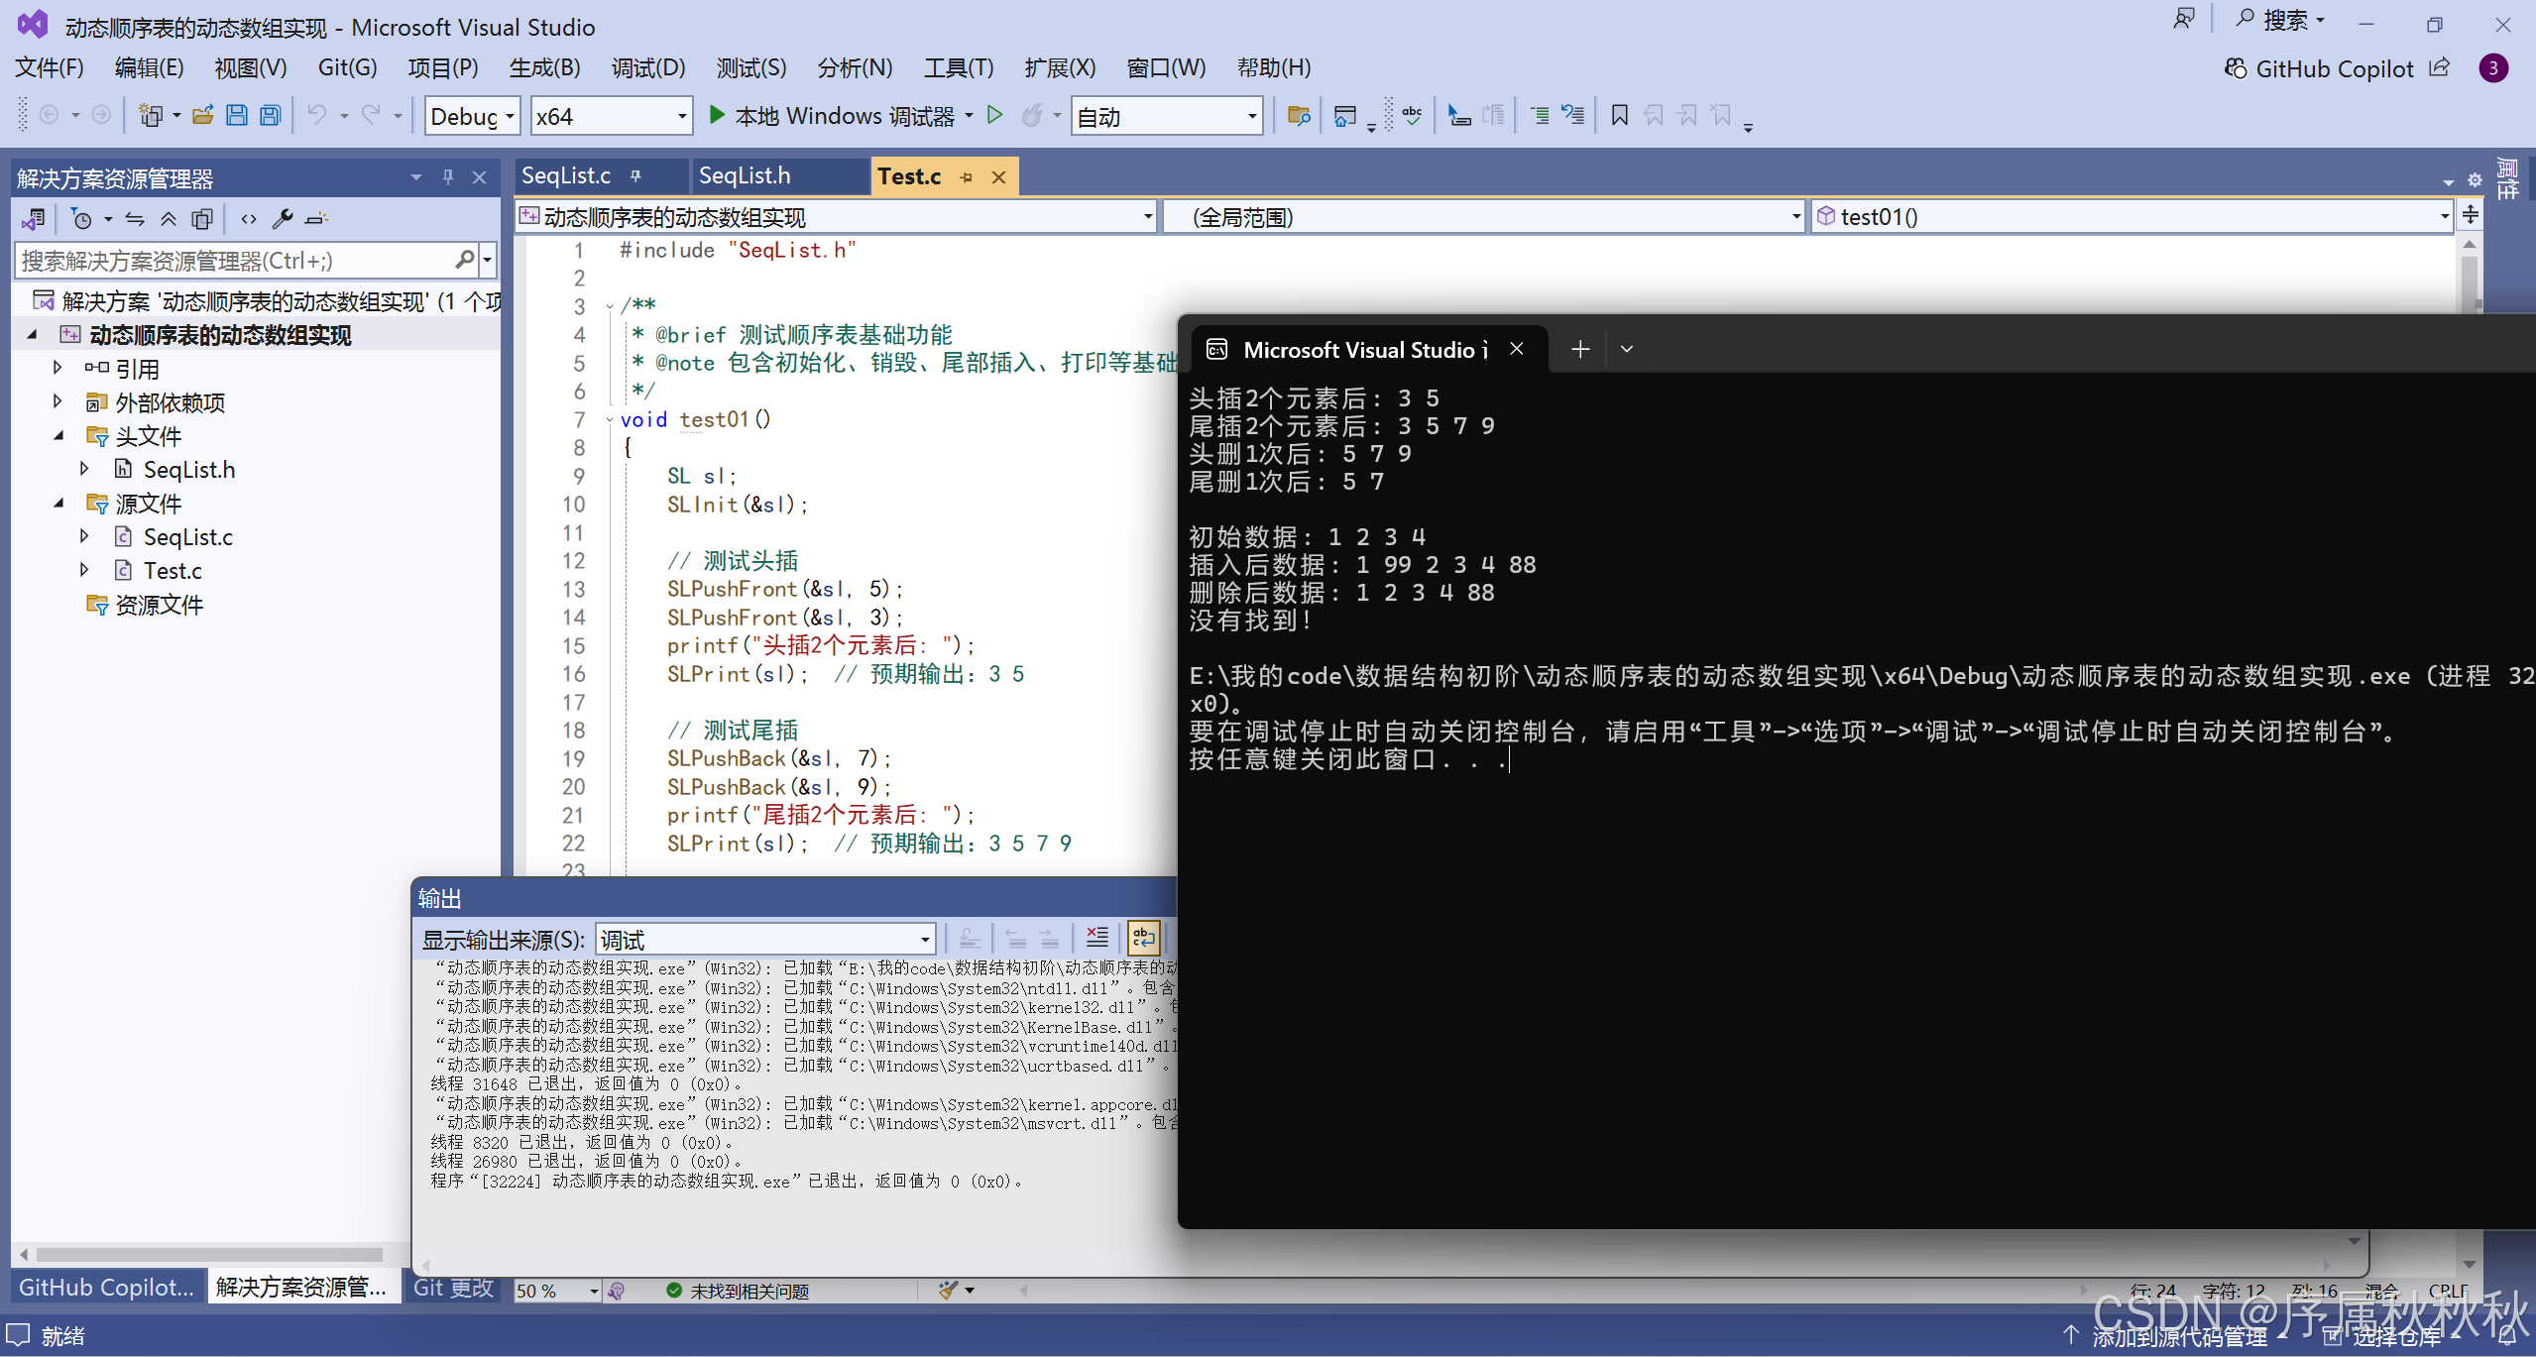Click the bookmark toggle toolbar icon

[1619, 116]
